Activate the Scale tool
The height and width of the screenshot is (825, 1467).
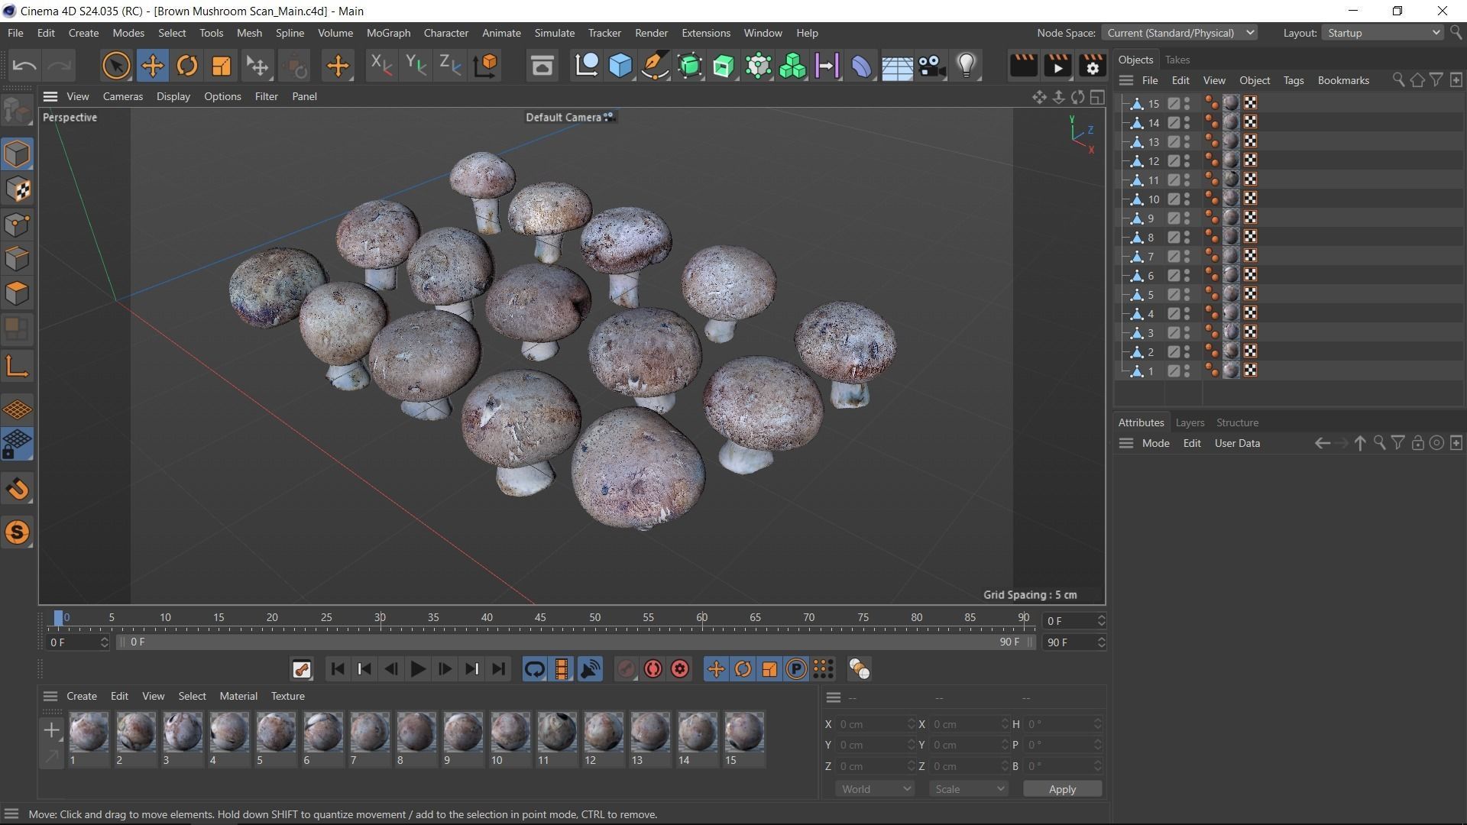(x=222, y=66)
